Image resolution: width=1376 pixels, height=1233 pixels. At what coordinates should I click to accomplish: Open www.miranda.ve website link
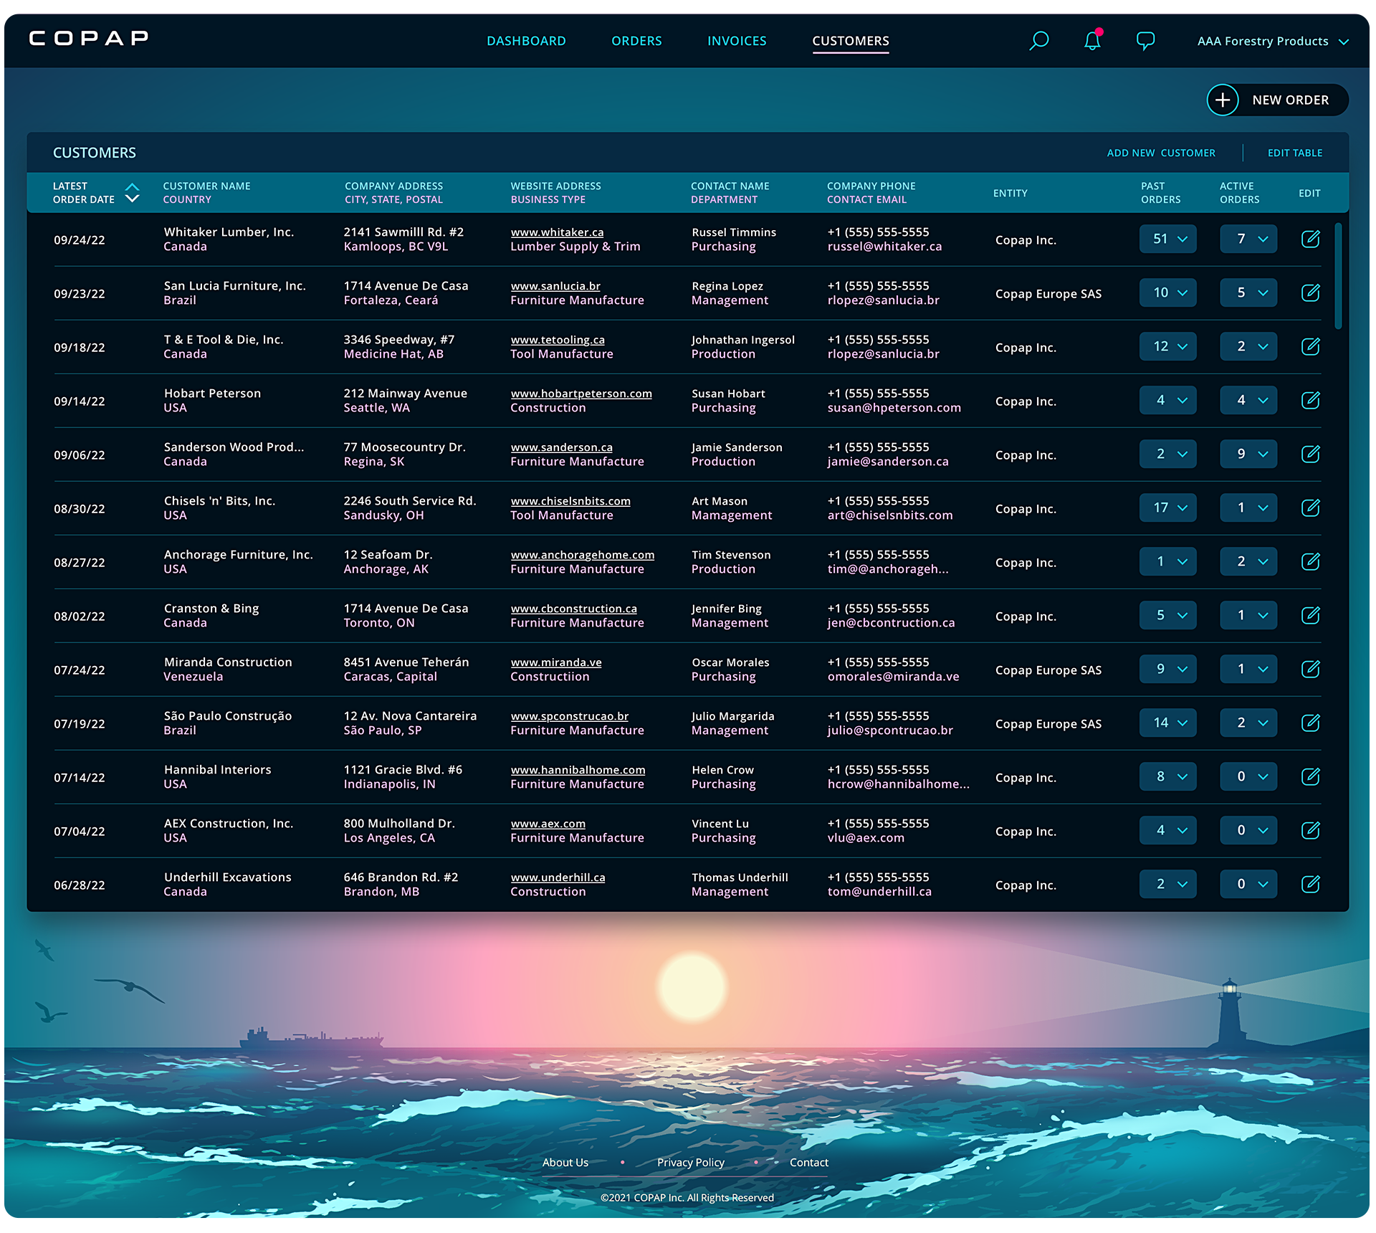556,662
